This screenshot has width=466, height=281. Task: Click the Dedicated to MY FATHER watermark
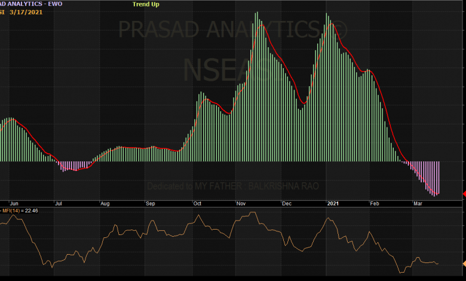click(x=233, y=186)
